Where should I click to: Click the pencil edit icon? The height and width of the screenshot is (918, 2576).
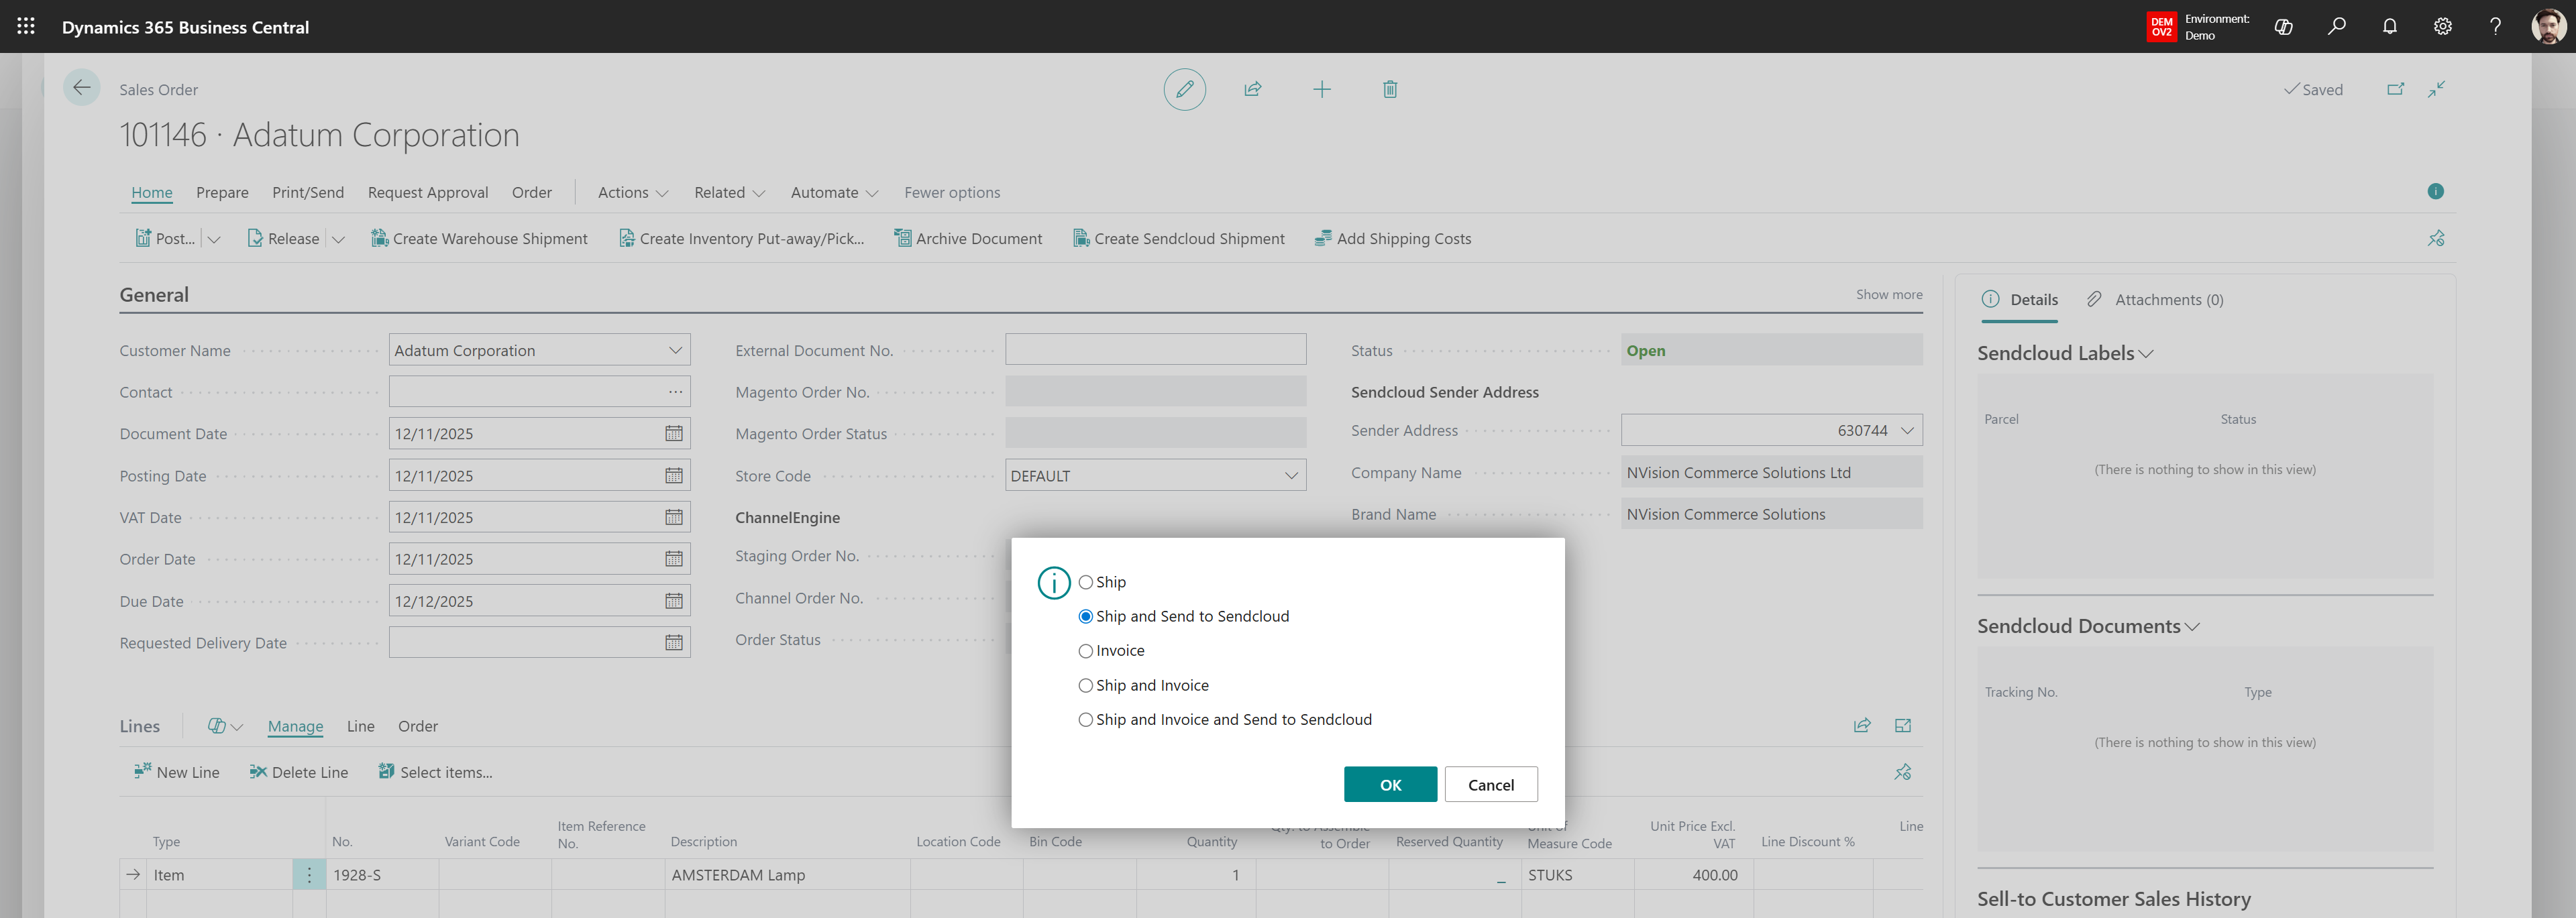[1184, 90]
